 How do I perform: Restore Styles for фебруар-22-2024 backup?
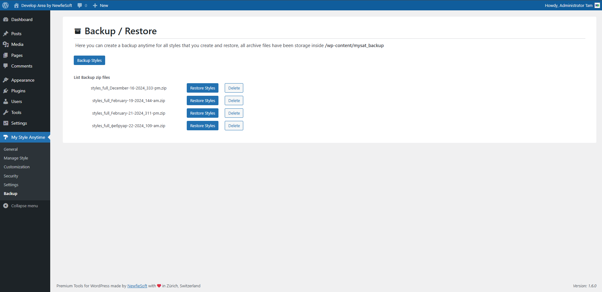pos(202,126)
